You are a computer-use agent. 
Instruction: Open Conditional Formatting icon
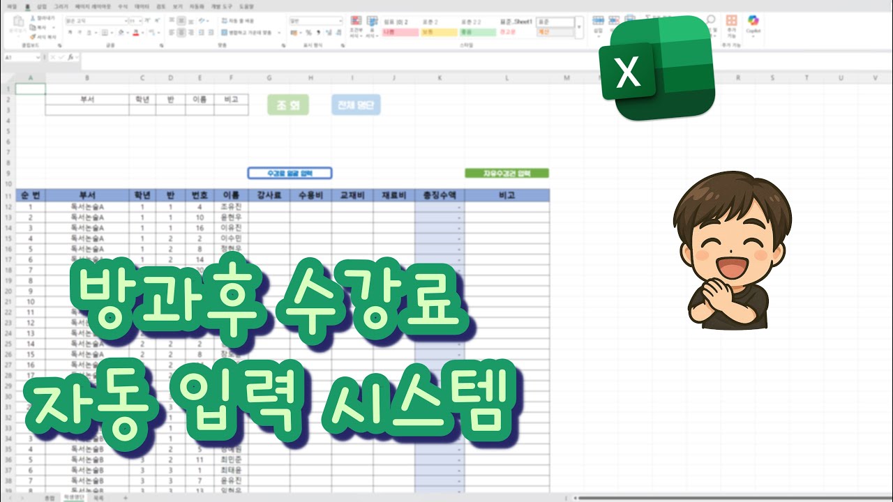click(x=356, y=21)
